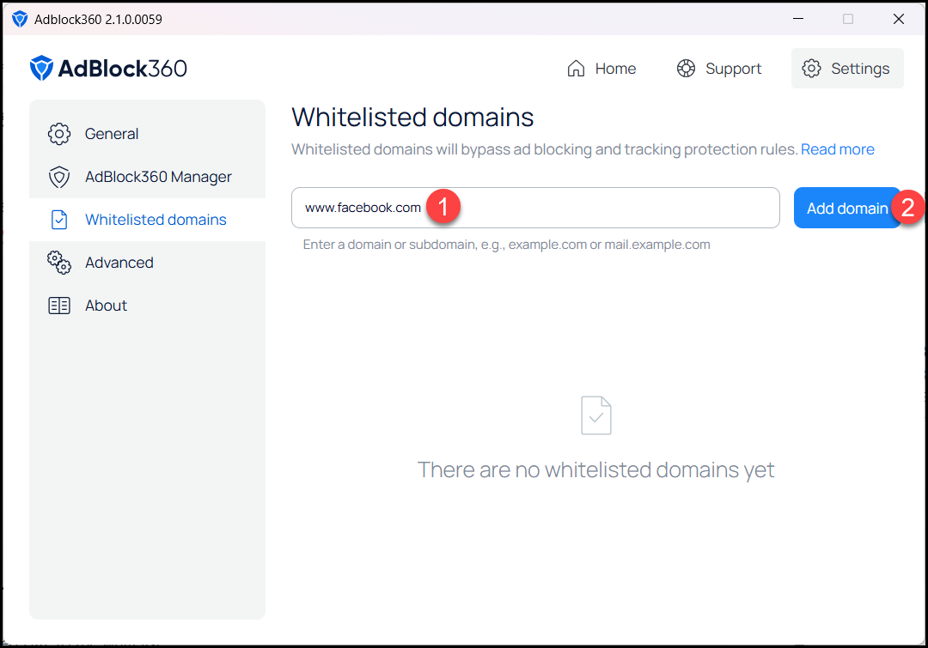Click the Whitelisted domains document icon

click(x=59, y=220)
